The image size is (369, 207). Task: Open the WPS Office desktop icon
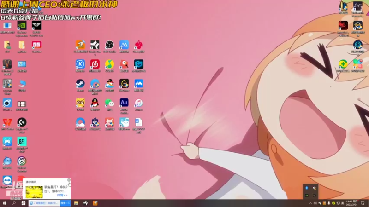tap(7, 122)
